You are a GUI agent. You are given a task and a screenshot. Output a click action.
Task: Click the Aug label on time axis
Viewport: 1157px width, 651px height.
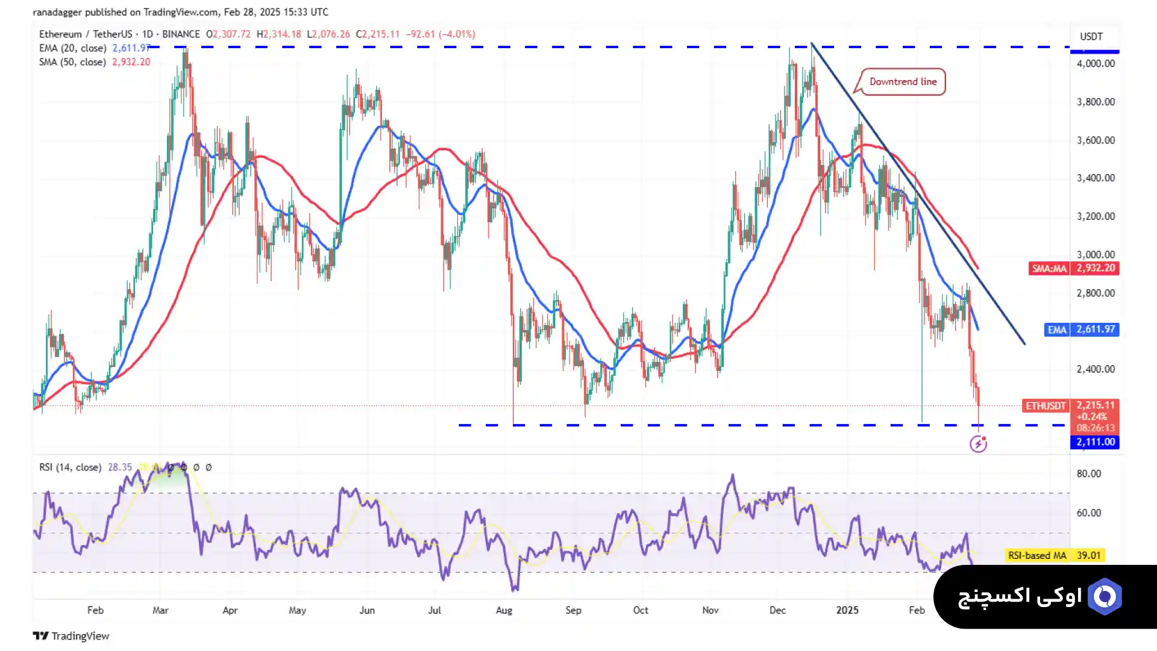(x=504, y=610)
